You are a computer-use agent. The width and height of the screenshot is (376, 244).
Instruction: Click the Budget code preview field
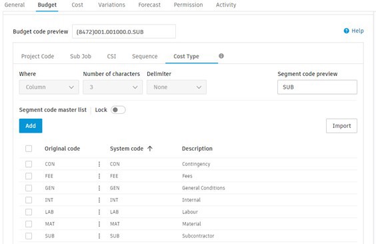click(x=124, y=31)
